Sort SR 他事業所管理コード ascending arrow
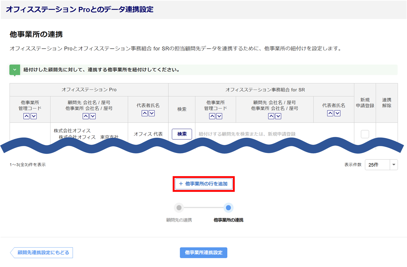 click(x=212, y=116)
